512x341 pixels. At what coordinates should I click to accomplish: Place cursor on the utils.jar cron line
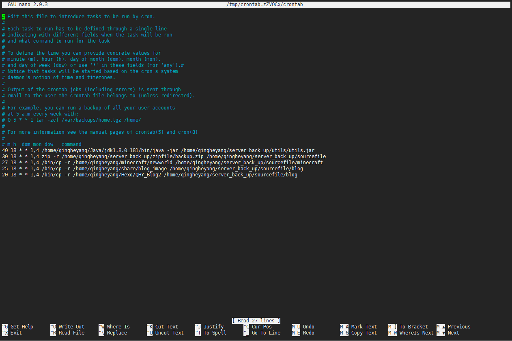pyautogui.click(x=158, y=150)
